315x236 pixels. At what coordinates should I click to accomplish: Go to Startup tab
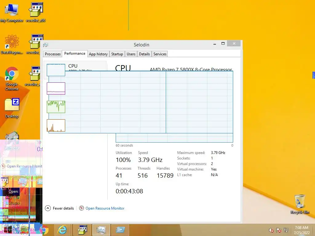[117, 54]
